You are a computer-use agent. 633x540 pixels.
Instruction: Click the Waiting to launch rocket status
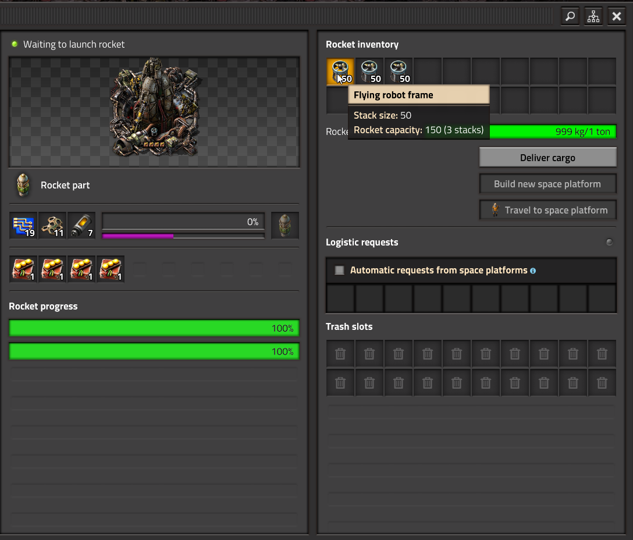click(x=74, y=44)
